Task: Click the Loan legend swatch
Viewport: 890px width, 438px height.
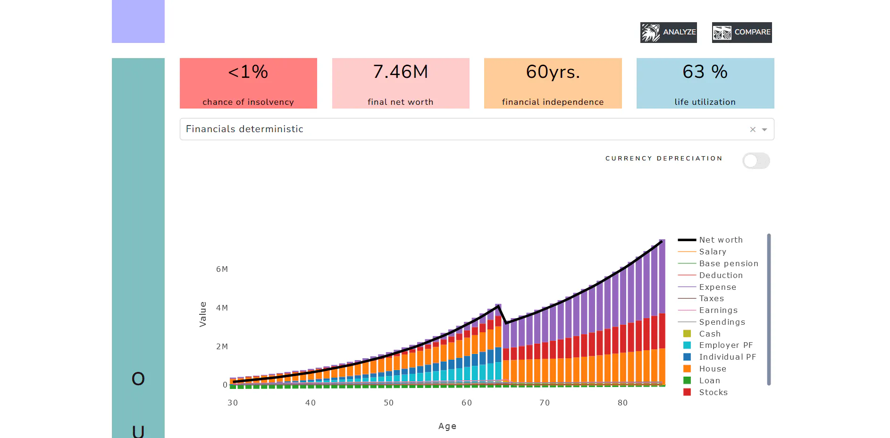Action: click(687, 380)
